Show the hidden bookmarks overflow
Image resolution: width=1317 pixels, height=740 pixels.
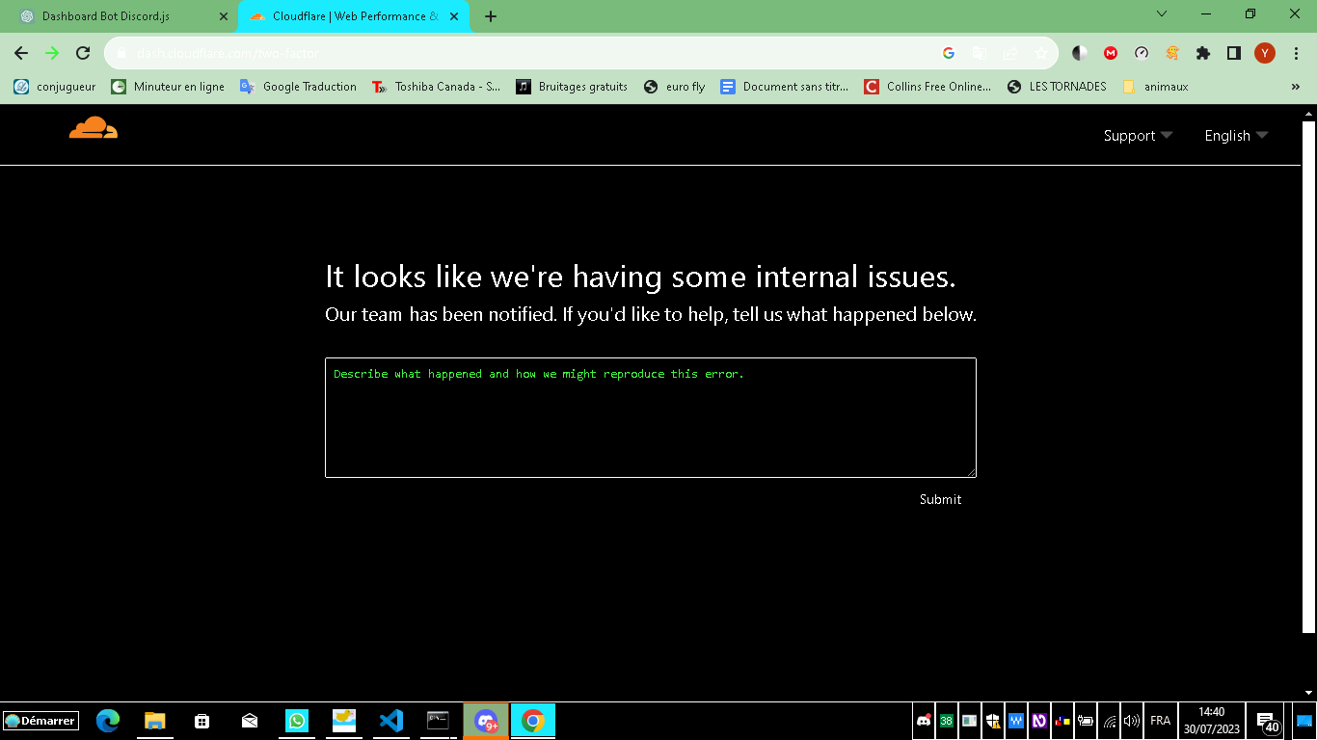click(1296, 87)
